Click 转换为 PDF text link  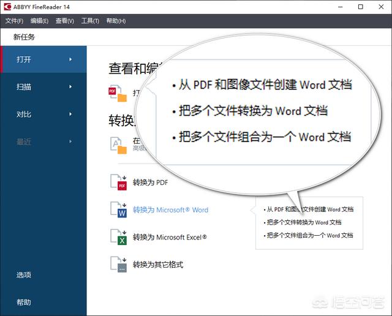150,182
